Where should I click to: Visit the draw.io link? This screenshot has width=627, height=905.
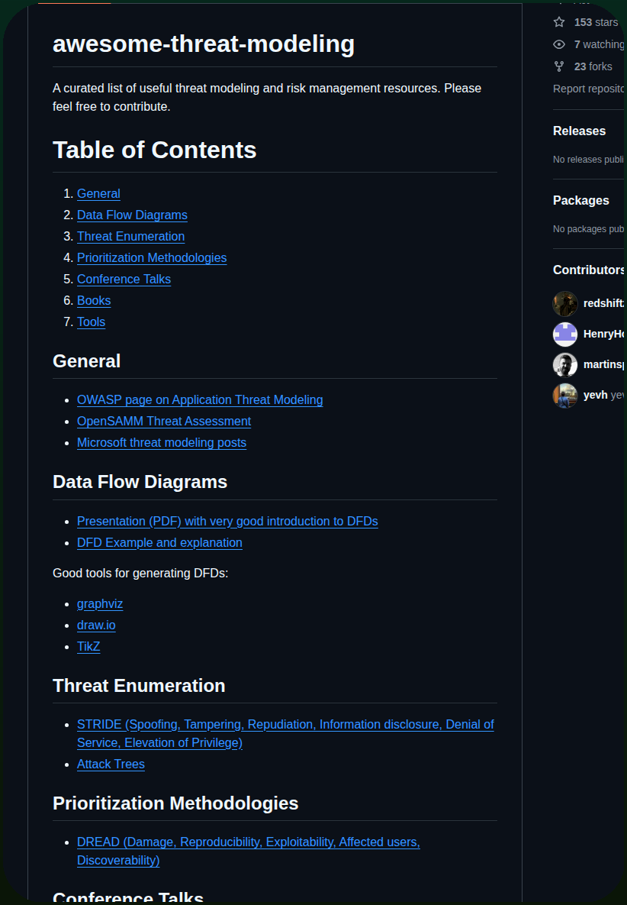96,625
